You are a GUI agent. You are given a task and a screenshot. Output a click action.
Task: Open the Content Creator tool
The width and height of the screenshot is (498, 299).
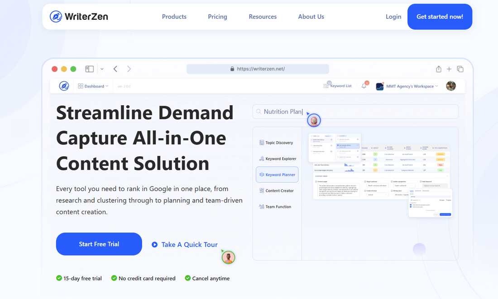point(277,190)
